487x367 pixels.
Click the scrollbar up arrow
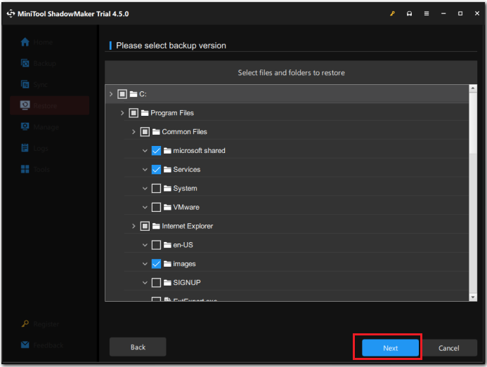(473, 88)
